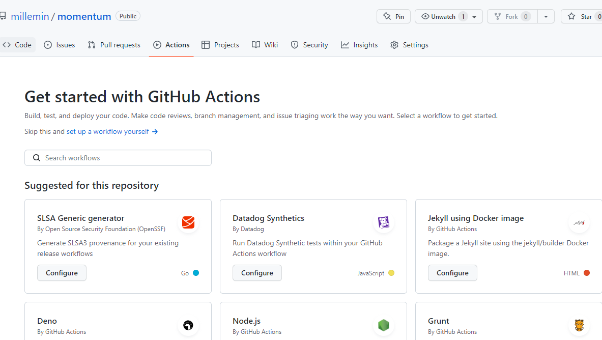Screen dimensions: 602x340
Task: Click the Grunt logo icon
Action: pyautogui.click(x=579, y=325)
